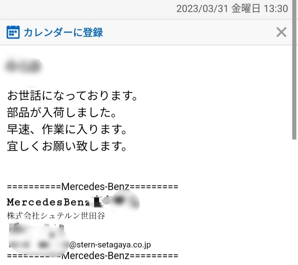Click the company name 株式会社シュテルン世田谷
This screenshot has height=265, width=298.
tap(56, 216)
